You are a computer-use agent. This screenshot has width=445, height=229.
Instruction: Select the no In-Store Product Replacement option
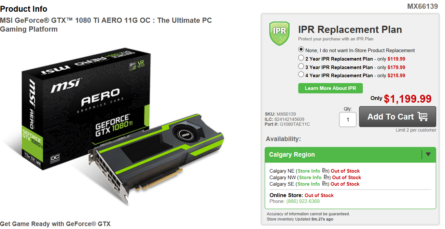pos(301,50)
